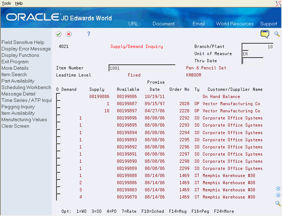Select Field Sensitive Help
The height and width of the screenshot is (216, 282).
[x=23, y=42]
